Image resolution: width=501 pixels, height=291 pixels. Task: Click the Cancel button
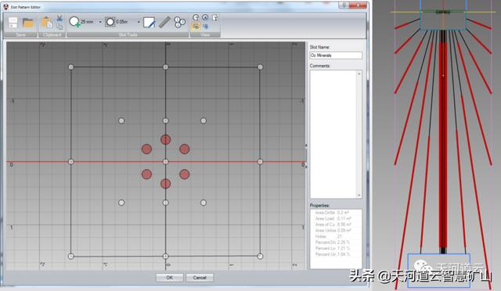point(200,278)
